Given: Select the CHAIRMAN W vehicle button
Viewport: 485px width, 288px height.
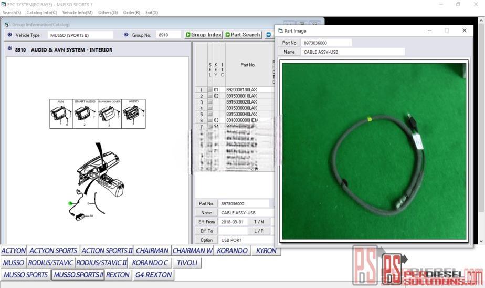Looking at the screenshot, I should point(193,251).
